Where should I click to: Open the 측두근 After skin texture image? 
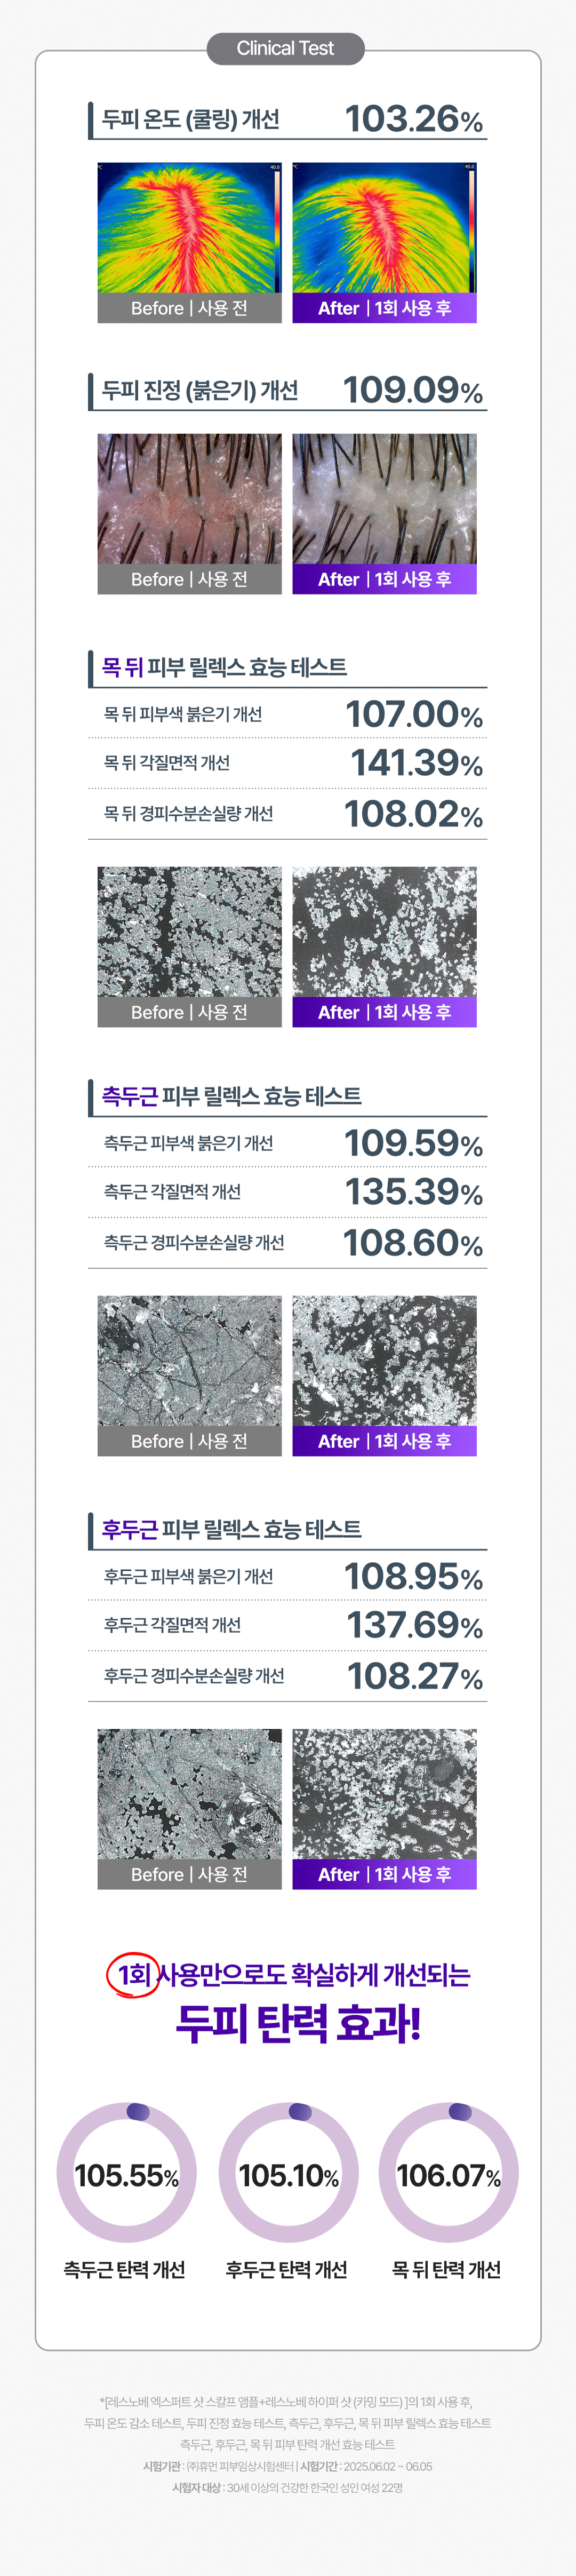pyautogui.click(x=384, y=1362)
